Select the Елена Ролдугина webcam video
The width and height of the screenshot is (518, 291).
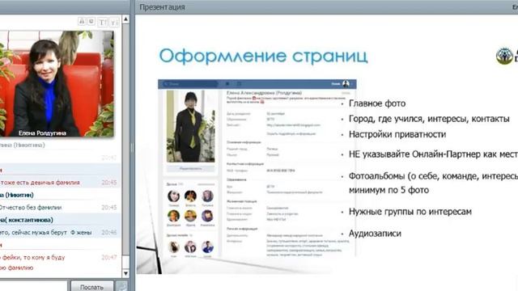coord(57,84)
